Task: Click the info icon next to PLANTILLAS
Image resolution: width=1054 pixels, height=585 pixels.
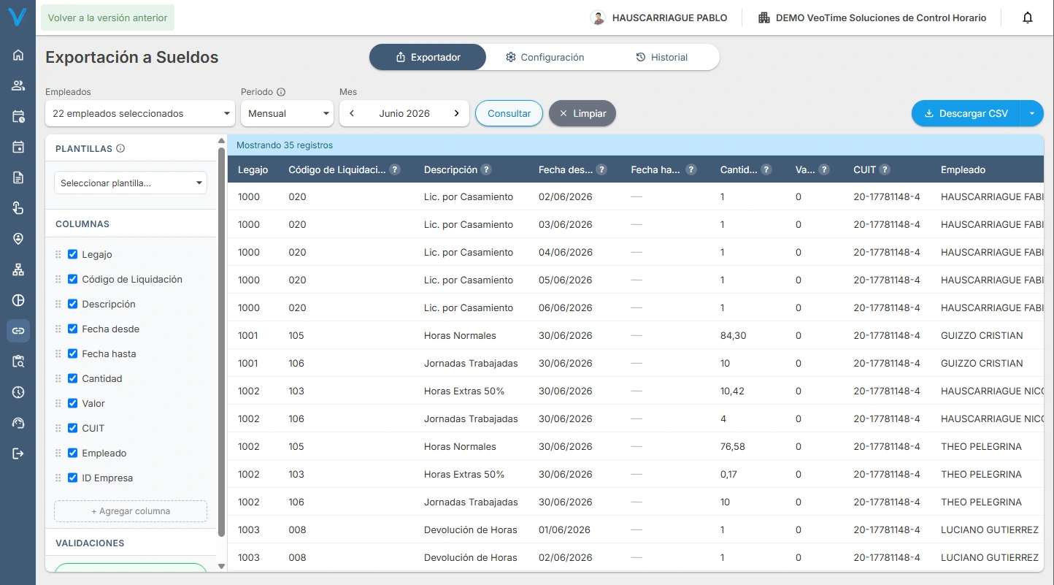Action: pyautogui.click(x=120, y=148)
